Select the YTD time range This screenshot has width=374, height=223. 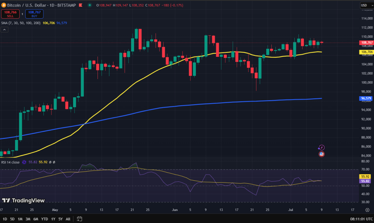45,219
